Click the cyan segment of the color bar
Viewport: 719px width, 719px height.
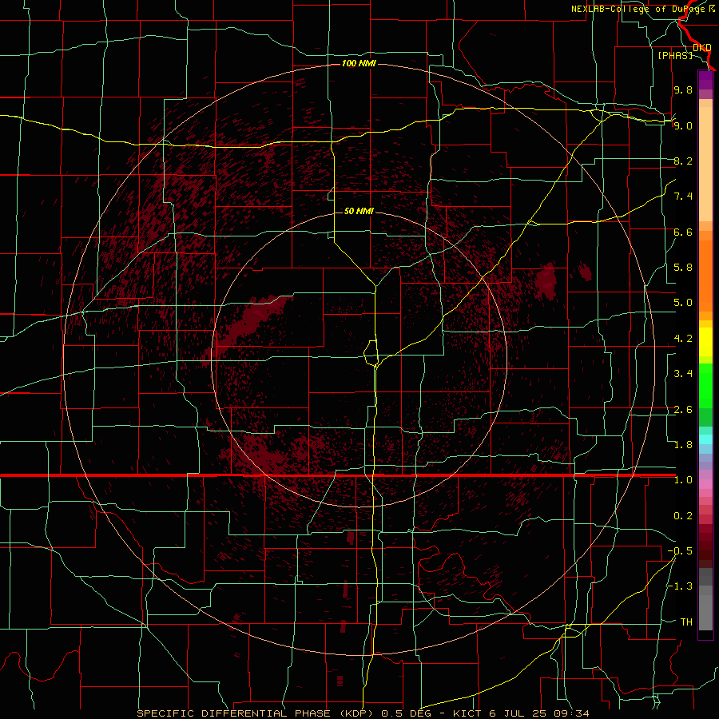point(705,439)
